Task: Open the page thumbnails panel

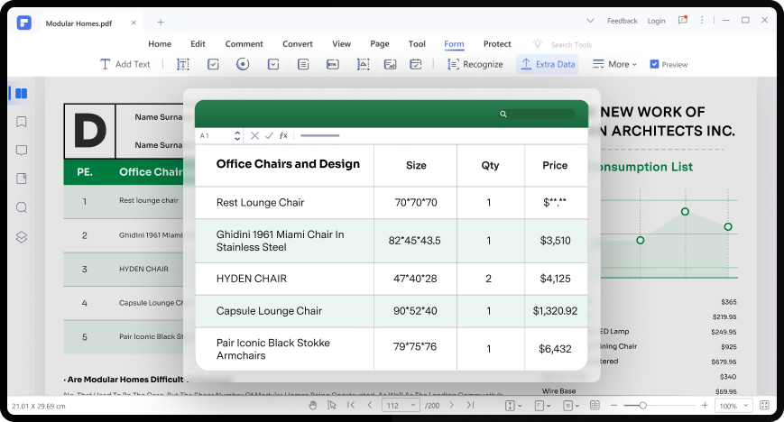Action: tap(21, 94)
